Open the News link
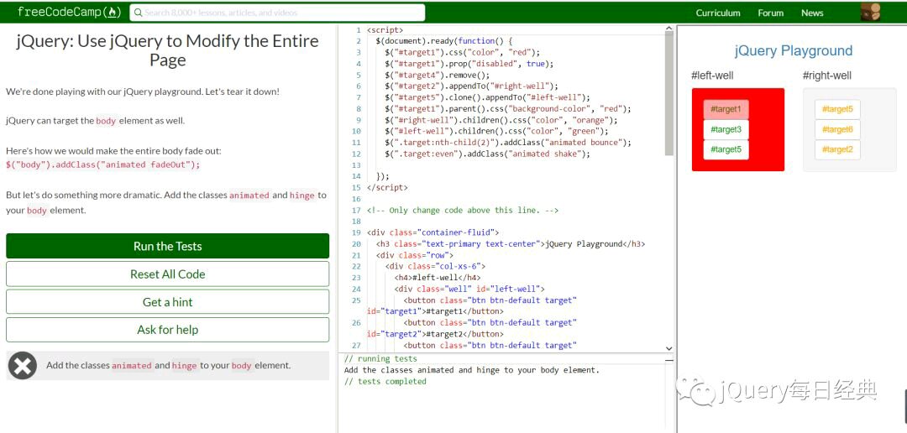The image size is (907, 433). [x=812, y=13]
